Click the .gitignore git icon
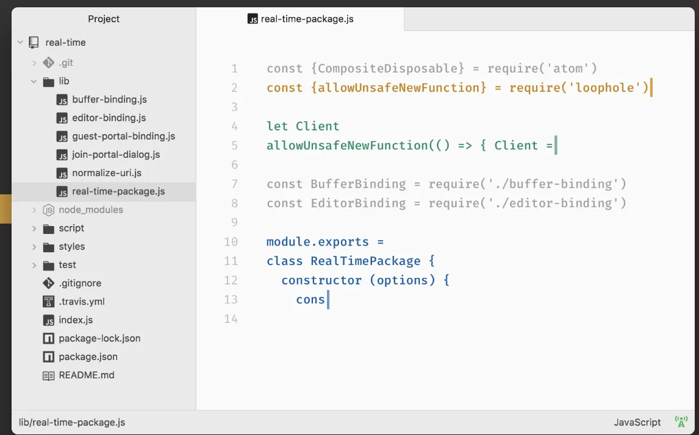Viewport: 699px width, 435px height. (48, 283)
